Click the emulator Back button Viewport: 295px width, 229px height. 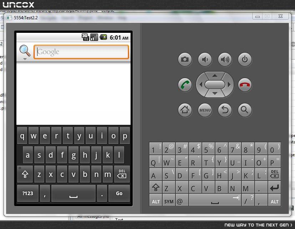coord(225,110)
